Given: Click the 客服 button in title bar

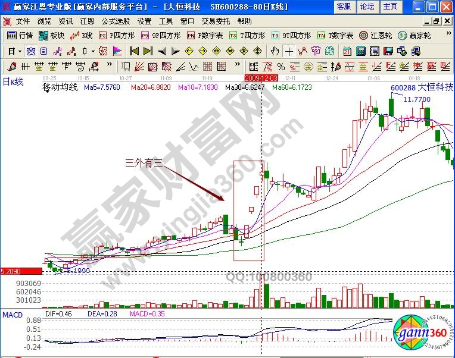Looking at the screenshot, I should 344,7.
